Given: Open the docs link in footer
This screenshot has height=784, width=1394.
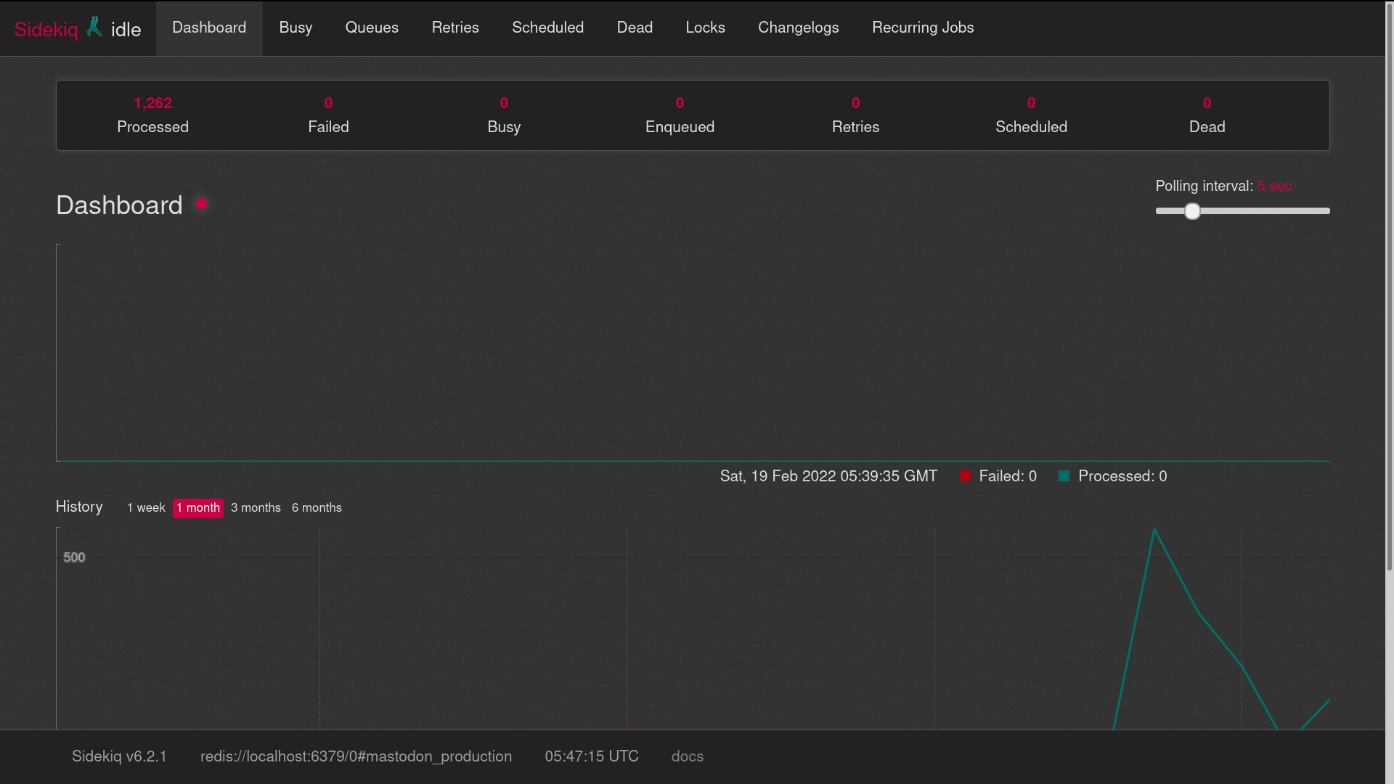Looking at the screenshot, I should pos(687,756).
